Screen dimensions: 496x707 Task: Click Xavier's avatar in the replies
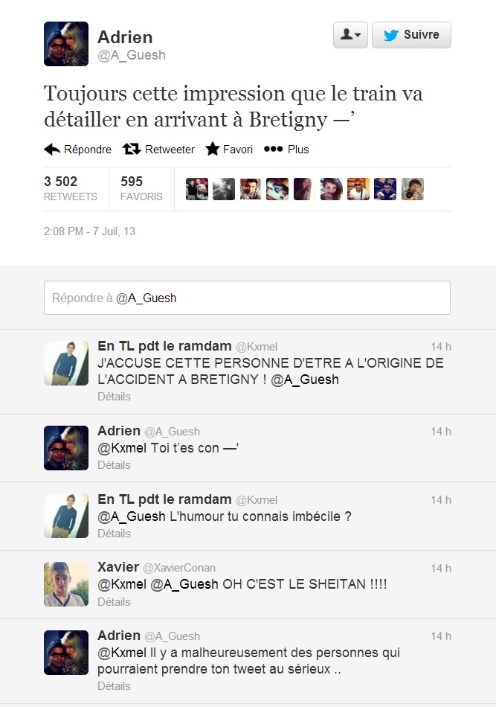(x=66, y=584)
